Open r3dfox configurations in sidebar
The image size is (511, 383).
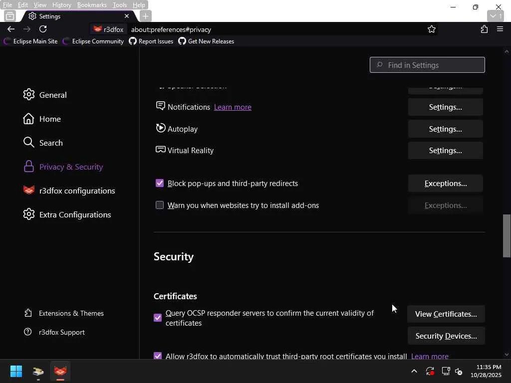tap(77, 191)
